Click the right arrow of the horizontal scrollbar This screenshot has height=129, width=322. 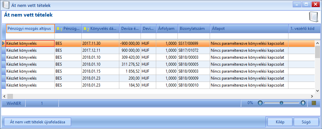(312, 96)
